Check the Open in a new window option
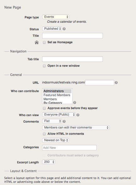This screenshot has width=136, height=185. tap(44, 66)
